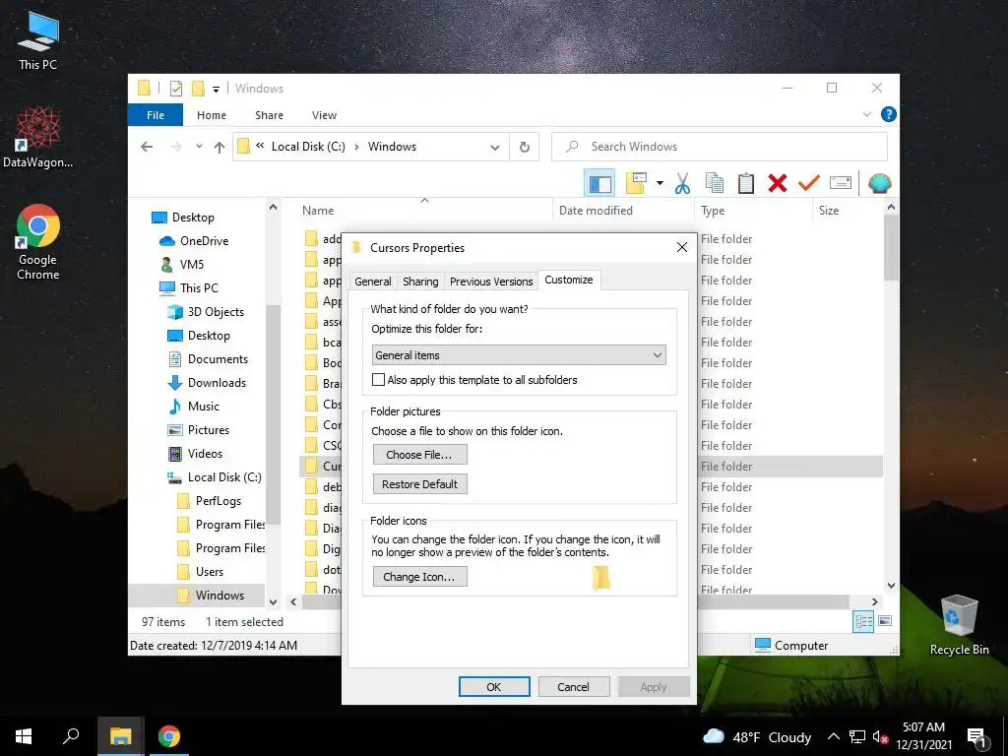Open the notification center icon
1008x756 pixels.
[976, 736]
